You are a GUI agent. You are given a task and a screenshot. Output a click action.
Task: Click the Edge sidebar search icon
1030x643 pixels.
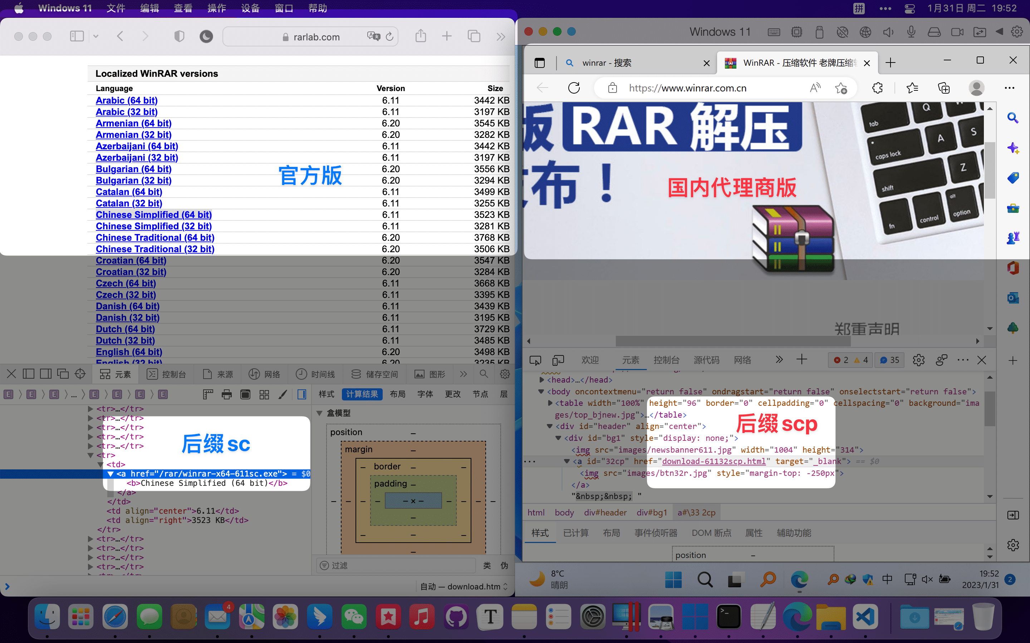click(1012, 118)
